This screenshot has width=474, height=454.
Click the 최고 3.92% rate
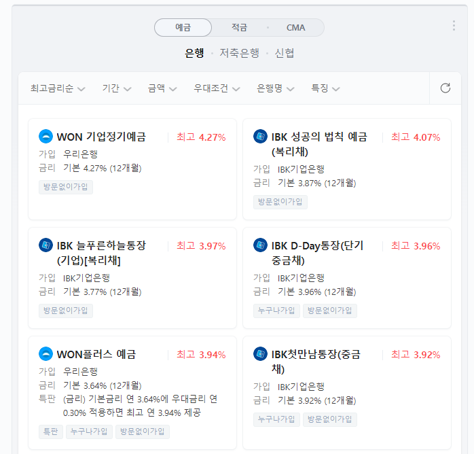click(x=416, y=355)
